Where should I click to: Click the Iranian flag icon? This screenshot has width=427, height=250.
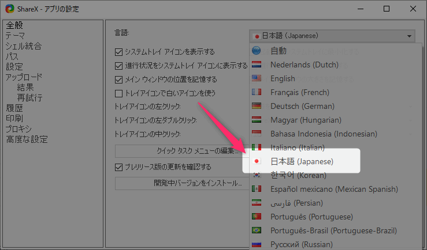click(257, 203)
